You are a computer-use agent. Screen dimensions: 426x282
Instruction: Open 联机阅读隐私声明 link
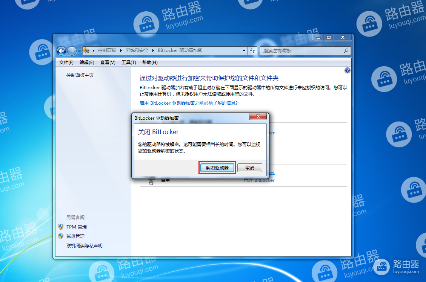click(85, 245)
